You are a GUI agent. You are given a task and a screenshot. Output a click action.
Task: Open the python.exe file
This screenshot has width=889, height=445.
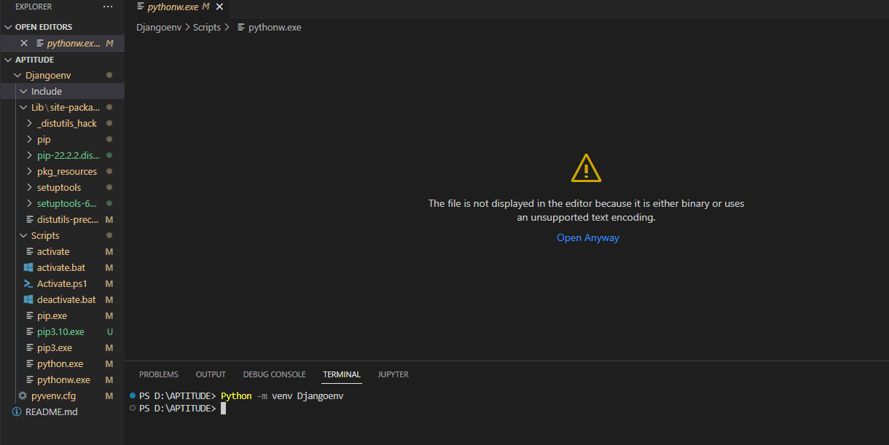[x=60, y=363]
